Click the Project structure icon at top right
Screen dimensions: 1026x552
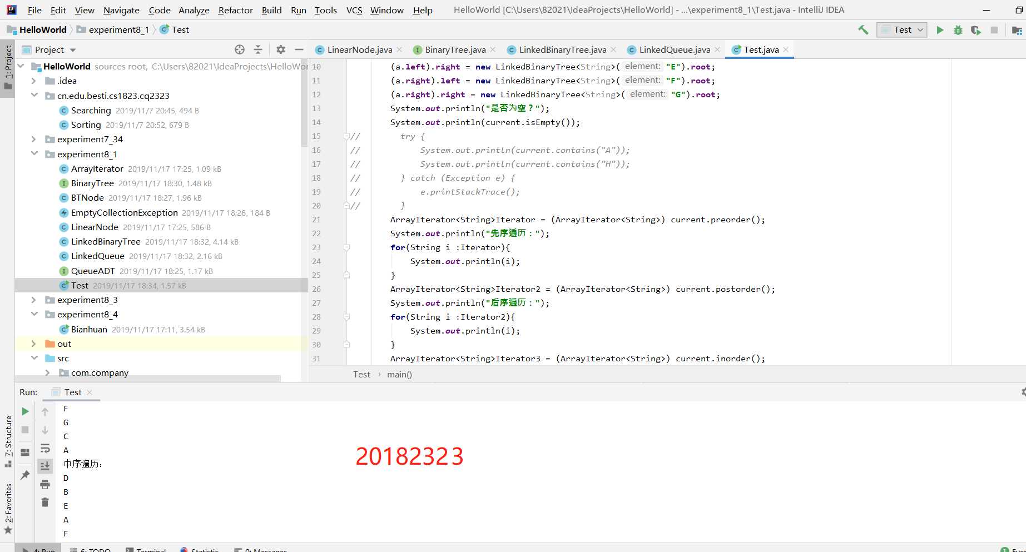pos(1017,30)
